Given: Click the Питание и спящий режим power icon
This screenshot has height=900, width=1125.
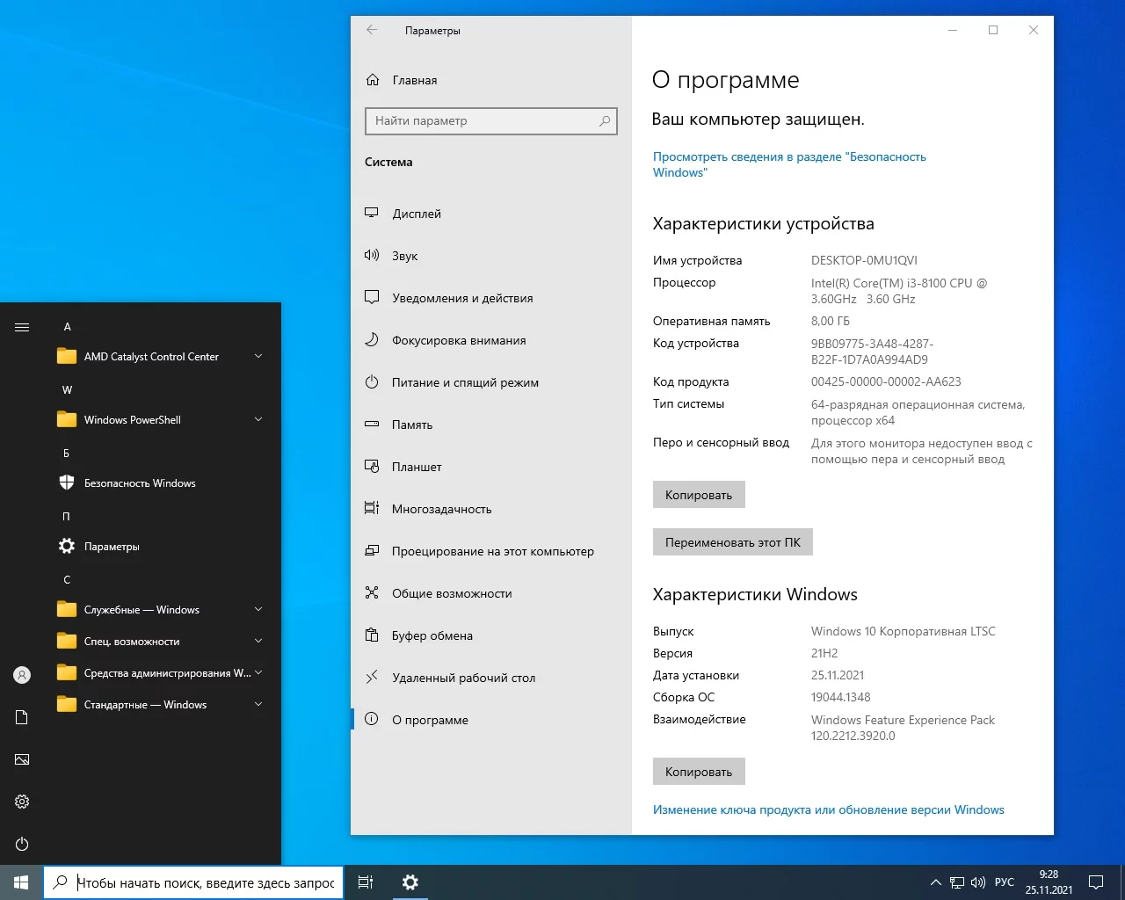Looking at the screenshot, I should [x=372, y=382].
